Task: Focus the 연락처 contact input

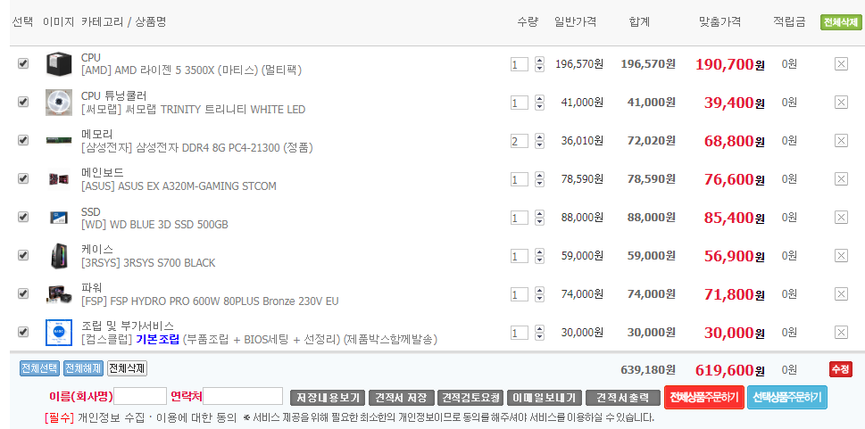Action: point(243,396)
